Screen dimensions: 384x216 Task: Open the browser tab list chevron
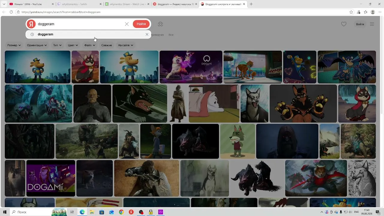click(x=4, y=4)
